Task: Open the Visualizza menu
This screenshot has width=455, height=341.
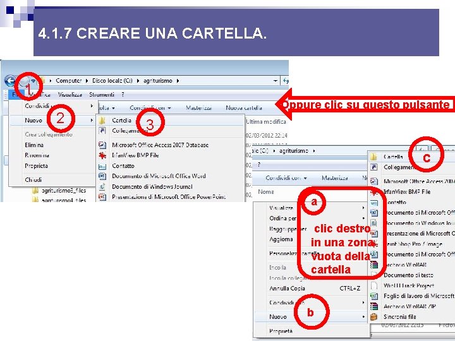Action: point(70,95)
